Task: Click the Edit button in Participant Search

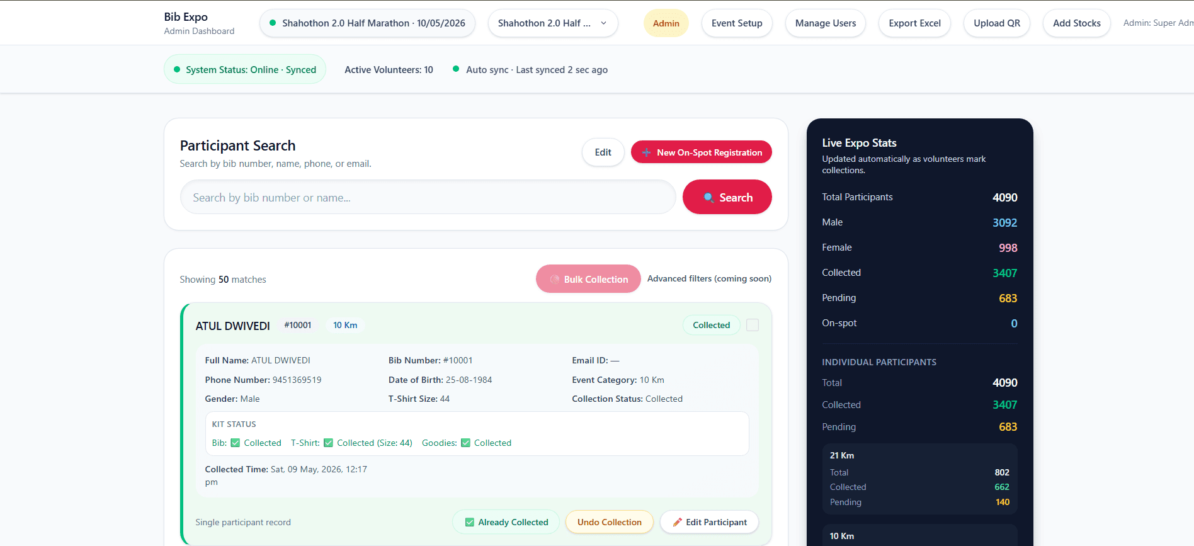Action: (x=603, y=152)
